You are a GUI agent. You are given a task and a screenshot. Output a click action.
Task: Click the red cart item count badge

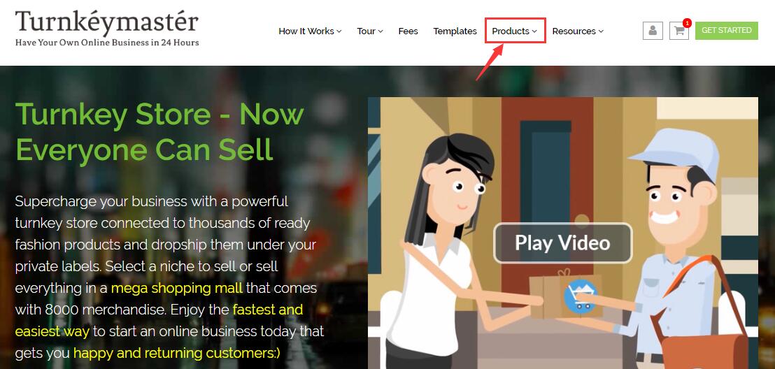tap(687, 23)
